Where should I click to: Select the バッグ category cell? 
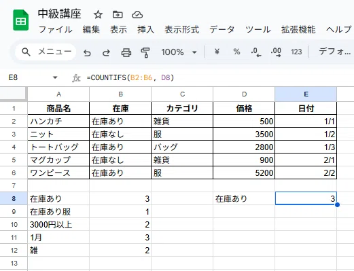click(182, 147)
